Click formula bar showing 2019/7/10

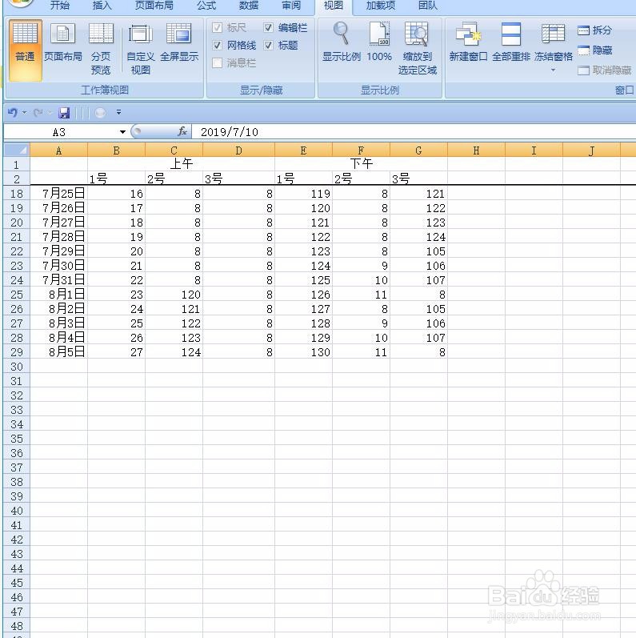click(414, 132)
